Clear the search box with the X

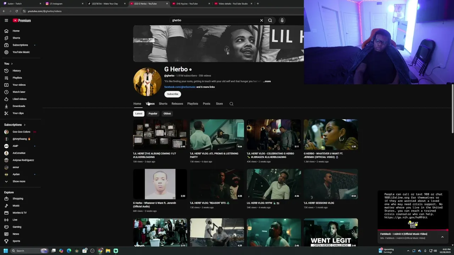261,20
